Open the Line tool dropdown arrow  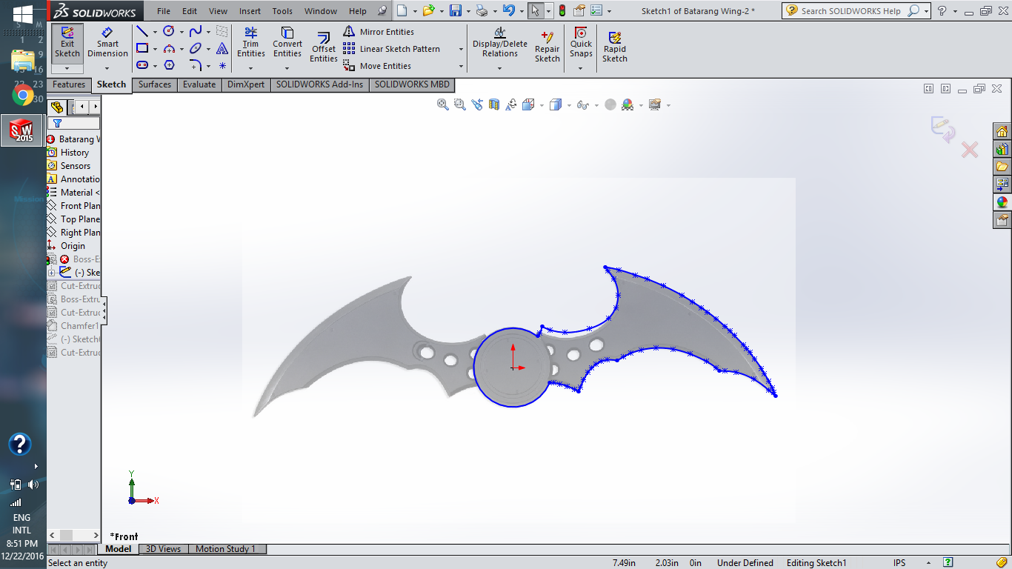(155, 32)
